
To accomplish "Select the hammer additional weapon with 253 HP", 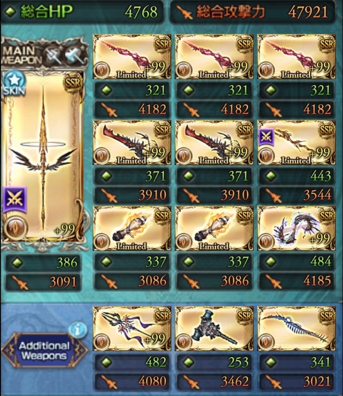I will point(214,329).
